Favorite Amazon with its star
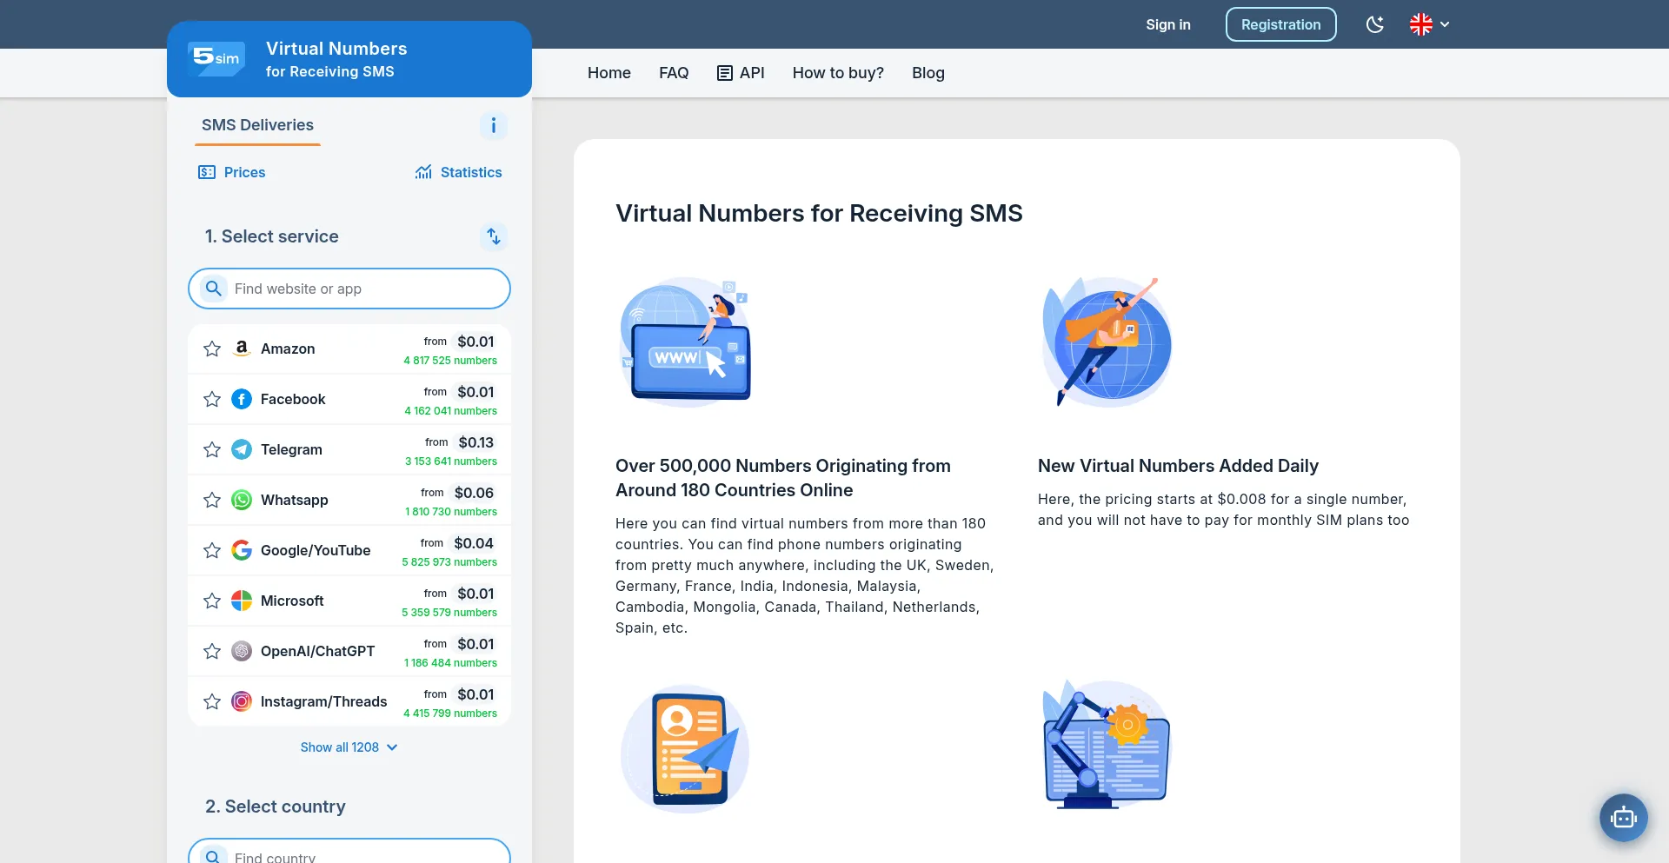This screenshot has height=863, width=1669. tap(212, 349)
